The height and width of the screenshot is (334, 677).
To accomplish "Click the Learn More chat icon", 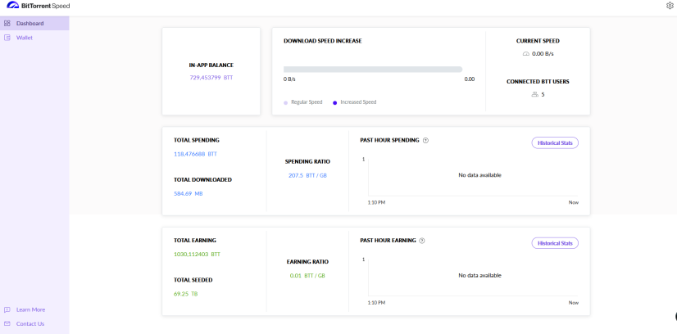I will [7, 309].
